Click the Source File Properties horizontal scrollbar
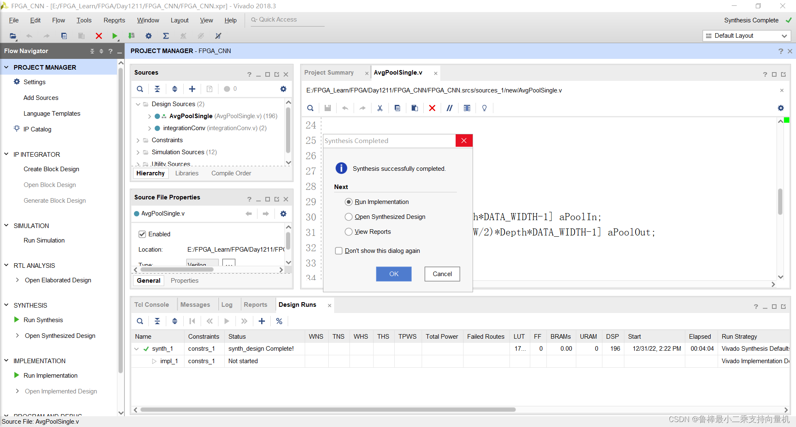The image size is (796, 427). click(177, 270)
